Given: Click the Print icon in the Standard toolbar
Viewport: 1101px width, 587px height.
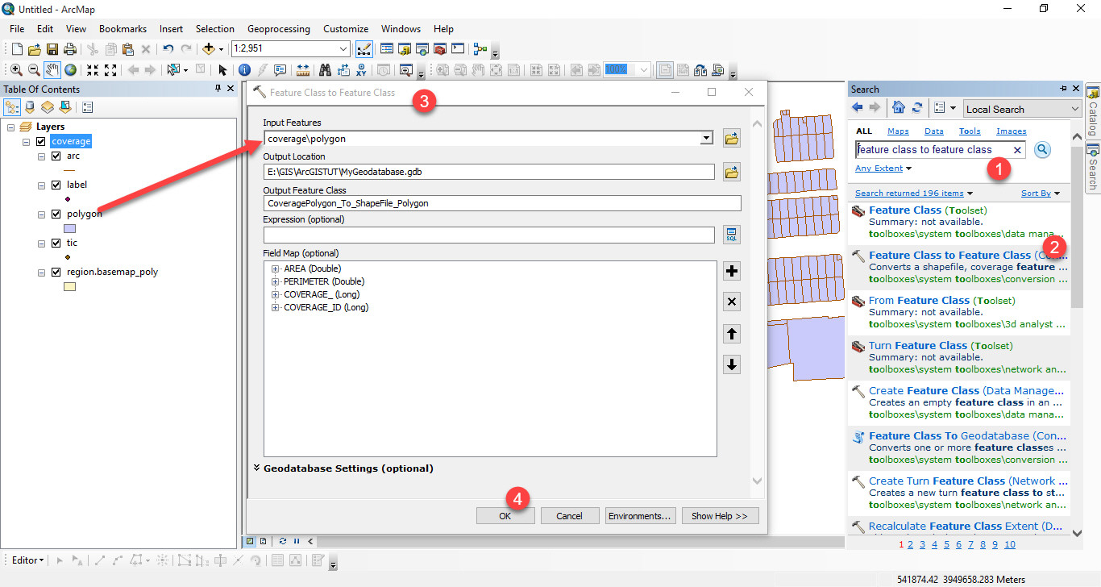Looking at the screenshot, I should (69, 49).
